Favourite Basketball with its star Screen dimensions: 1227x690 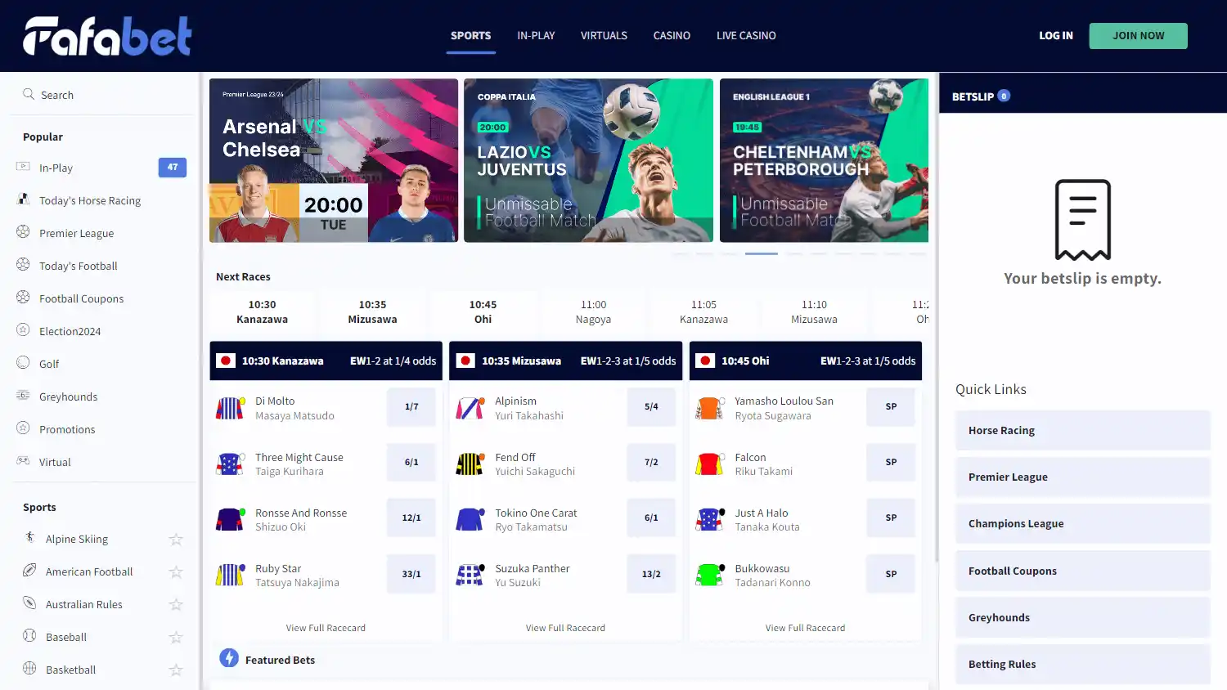175,670
